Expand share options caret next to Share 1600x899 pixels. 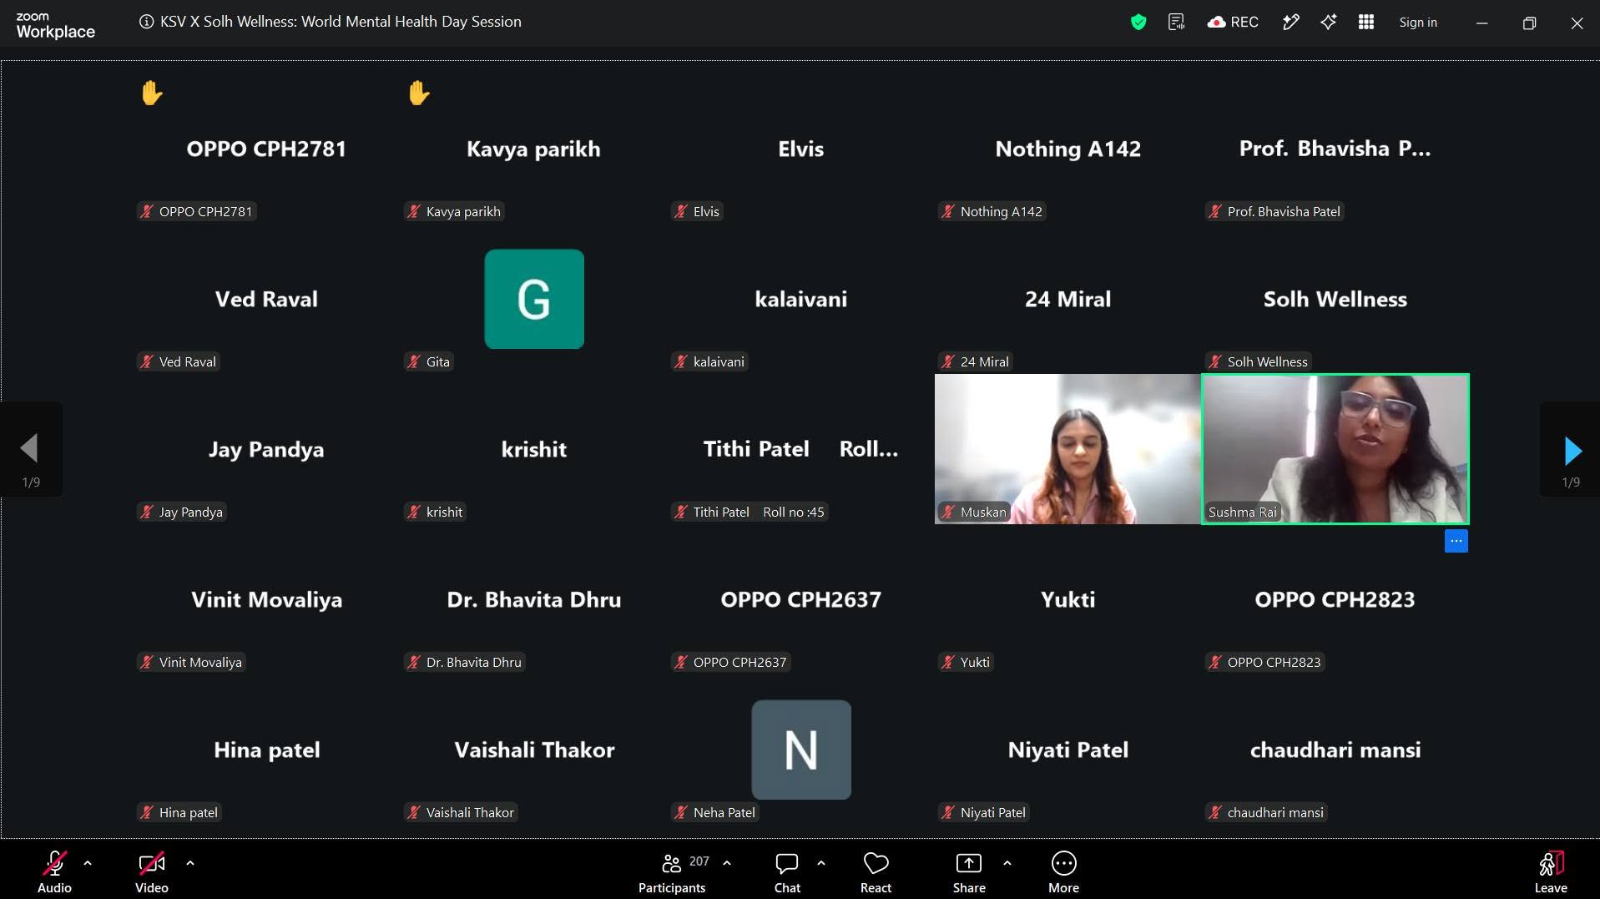pyautogui.click(x=1007, y=863)
